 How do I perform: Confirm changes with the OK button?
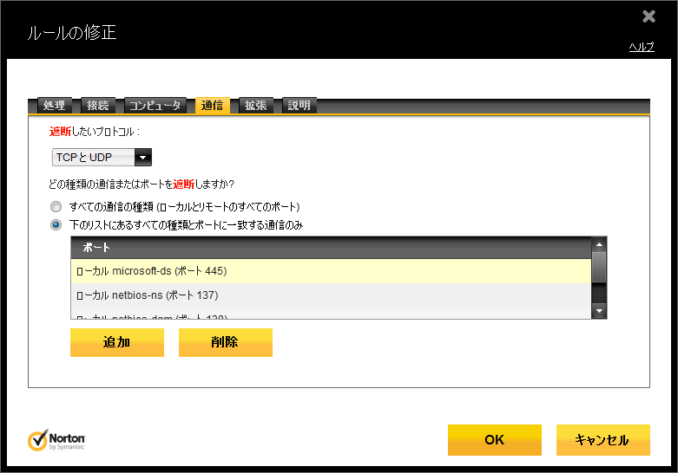click(494, 440)
